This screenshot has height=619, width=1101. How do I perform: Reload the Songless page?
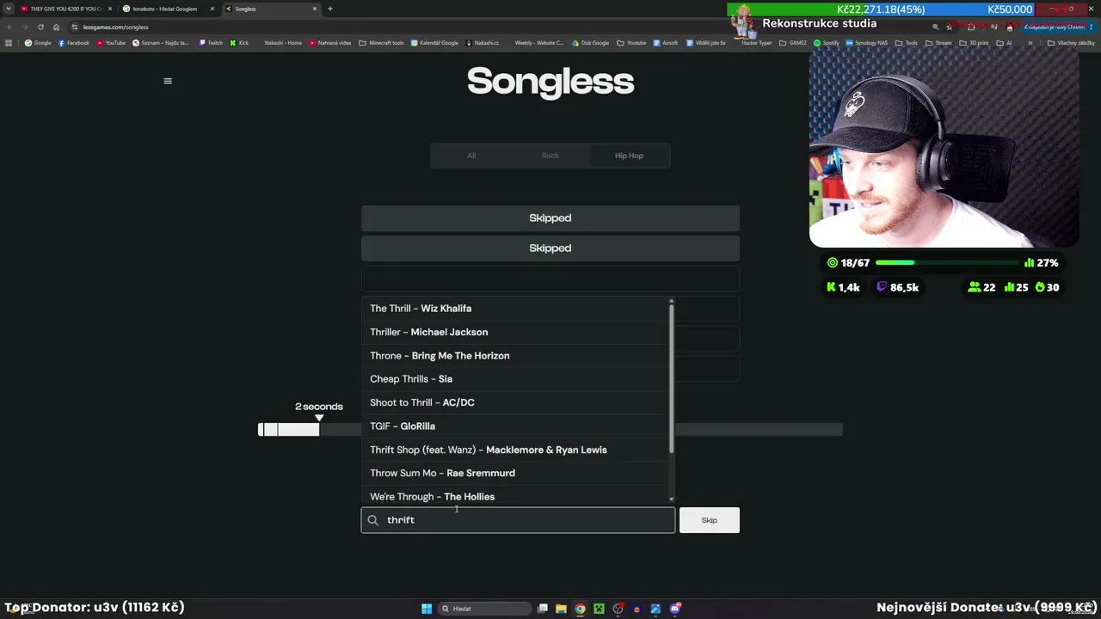(x=40, y=27)
